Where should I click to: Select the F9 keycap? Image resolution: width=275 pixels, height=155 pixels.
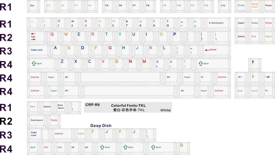tap(166, 6)
